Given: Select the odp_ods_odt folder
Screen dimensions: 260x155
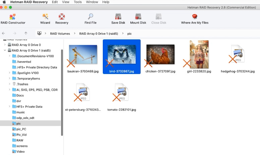Looking at the screenshot, I should coord(23,118).
